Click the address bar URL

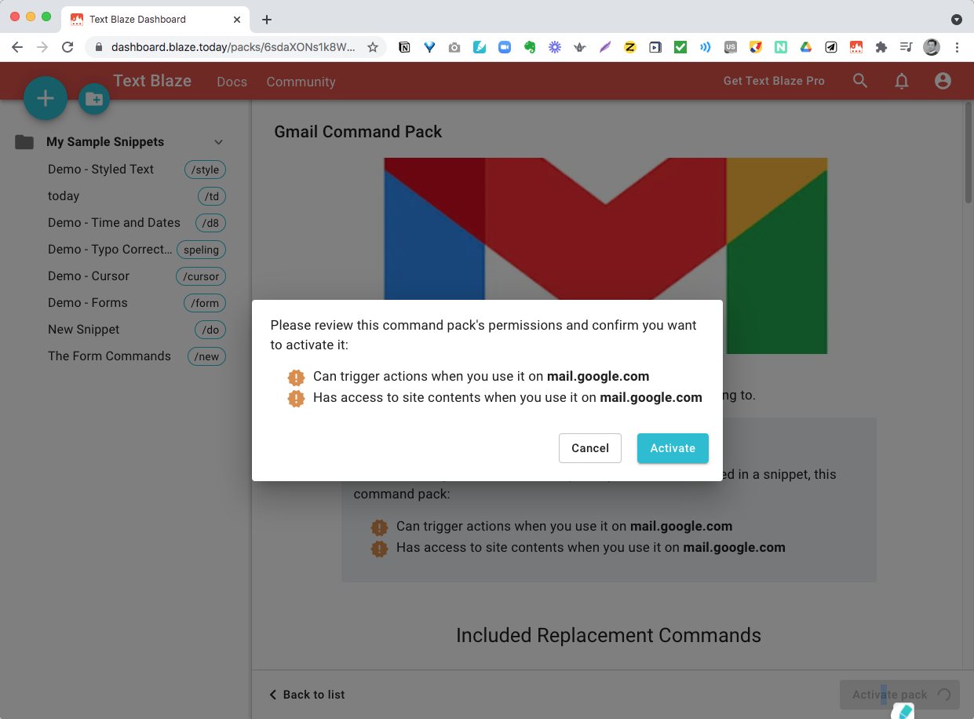[x=233, y=47]
